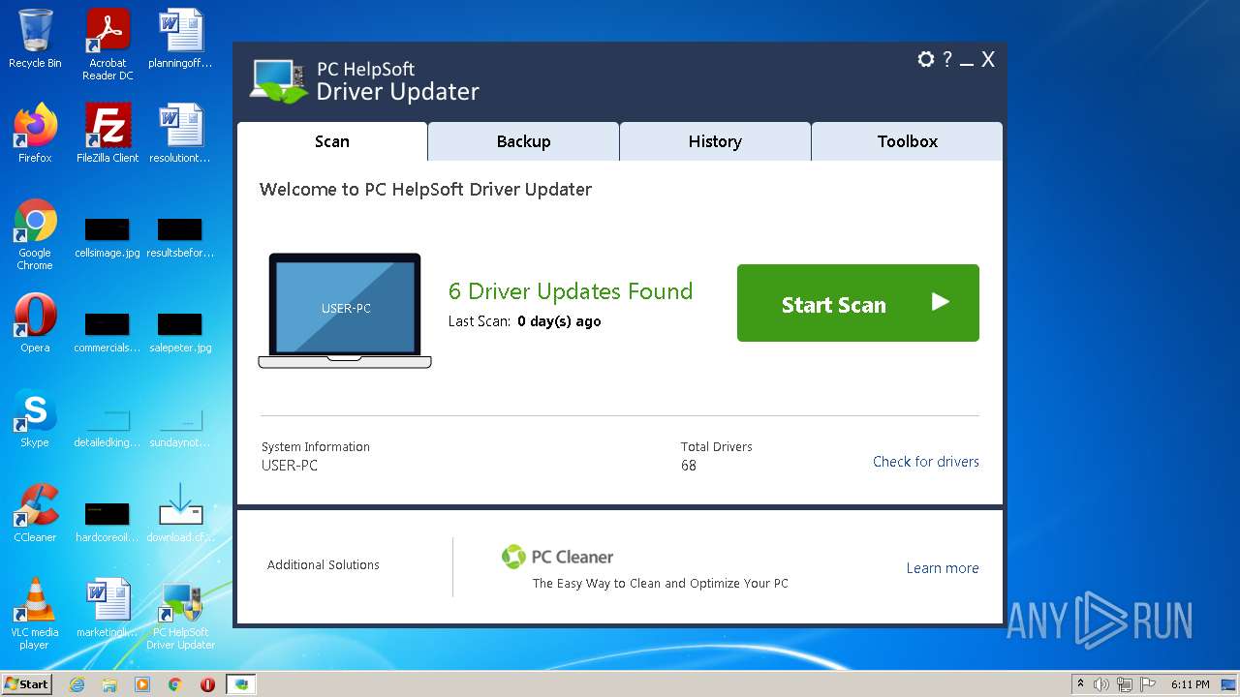Select hardcoreoil desktop file
1240x697 pixels.
[x=108, y=521]
